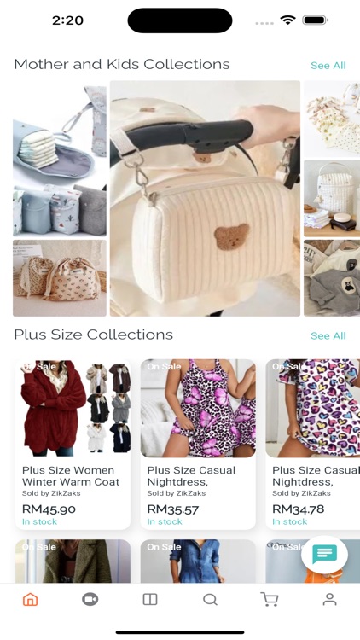Open the user profile icon
The image size is (360, 640).
click(x=329, y=599)
